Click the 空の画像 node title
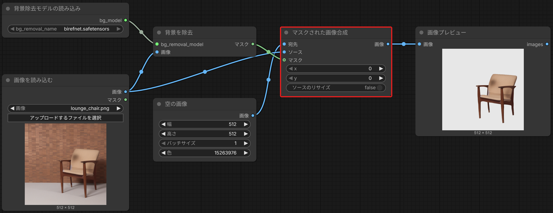The image size is (553, 213). 176,104
